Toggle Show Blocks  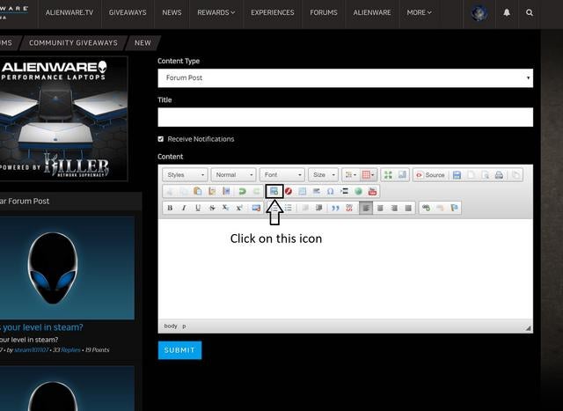coord(402,175)
